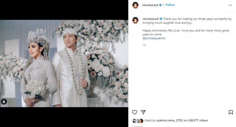Click the '1d' caption timestamp
This screenshot has height=127, width=236.
144,45
